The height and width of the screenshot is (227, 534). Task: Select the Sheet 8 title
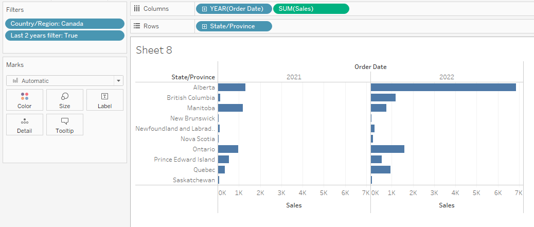click(154, 50)
